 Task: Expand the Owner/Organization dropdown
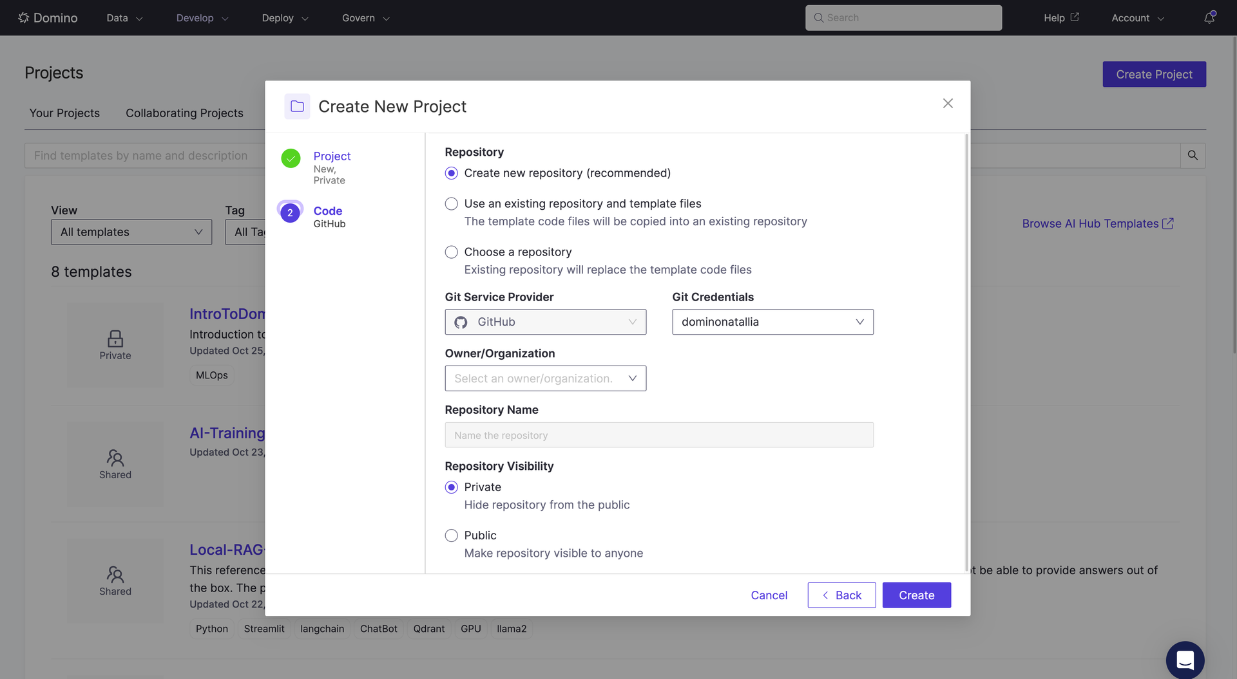pyautogui.click(x=545, y=378)
